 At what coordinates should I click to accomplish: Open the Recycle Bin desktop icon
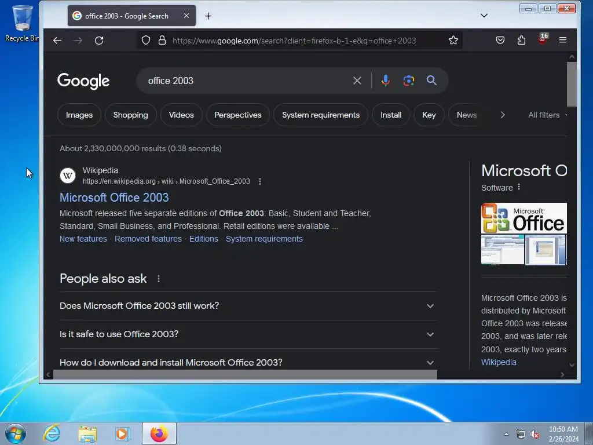[x=21, y=23]
